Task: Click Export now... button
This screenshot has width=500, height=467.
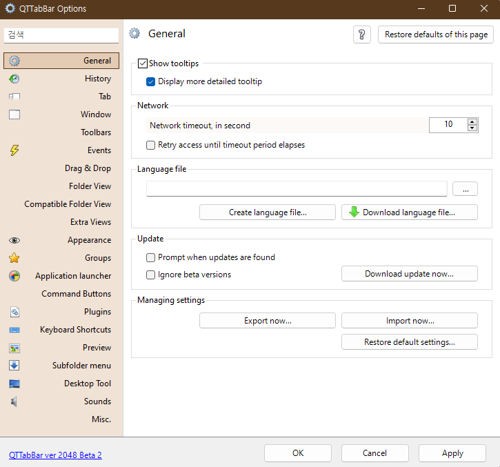Action: point(268,321)
